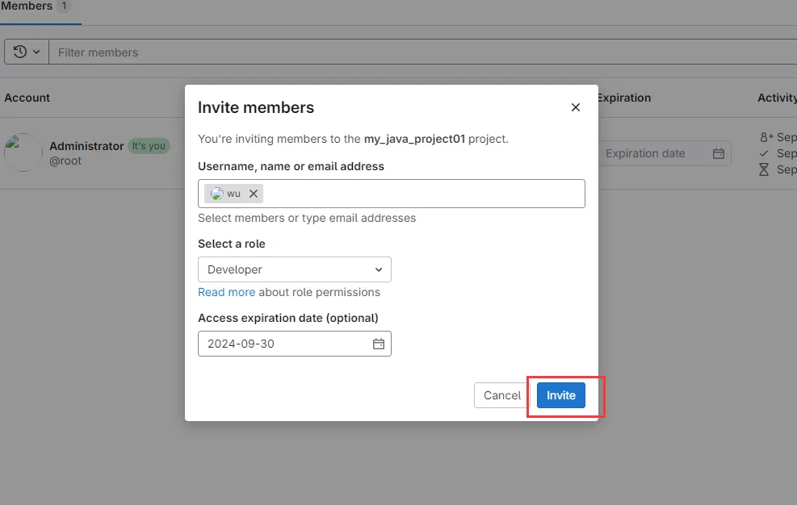Screen dimensions: 797x505
Task: Click the Administrator avatar image
Action: [x=23, y=152]
